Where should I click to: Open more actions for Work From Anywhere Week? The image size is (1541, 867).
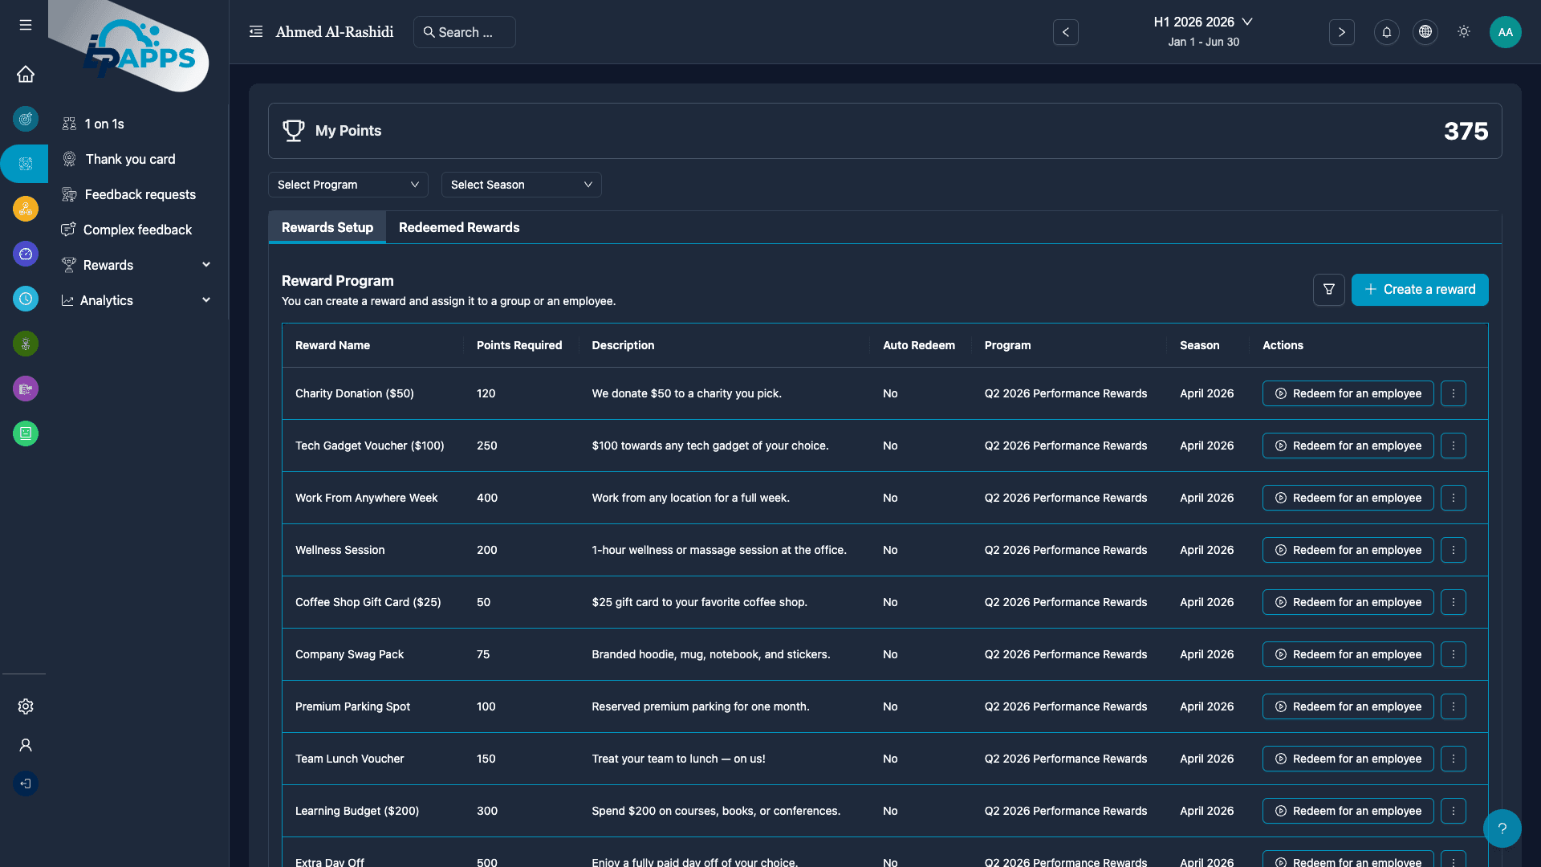[1454, 498]
